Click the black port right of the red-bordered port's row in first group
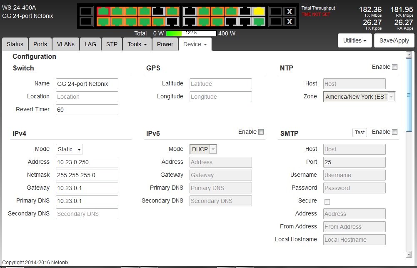The width and height of the screenshot is (417, 268). click(x=158, y=11)
